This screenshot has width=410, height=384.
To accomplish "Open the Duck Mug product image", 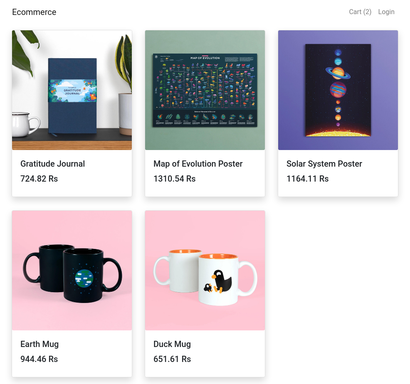I will click(205, 271).
